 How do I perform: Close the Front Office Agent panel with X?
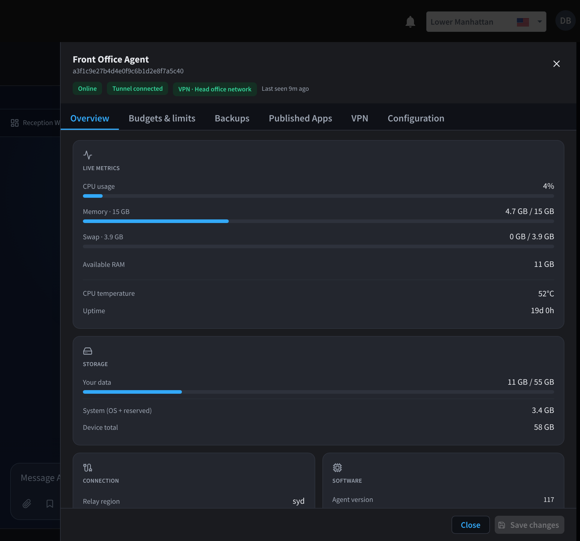tap(556, 64)
